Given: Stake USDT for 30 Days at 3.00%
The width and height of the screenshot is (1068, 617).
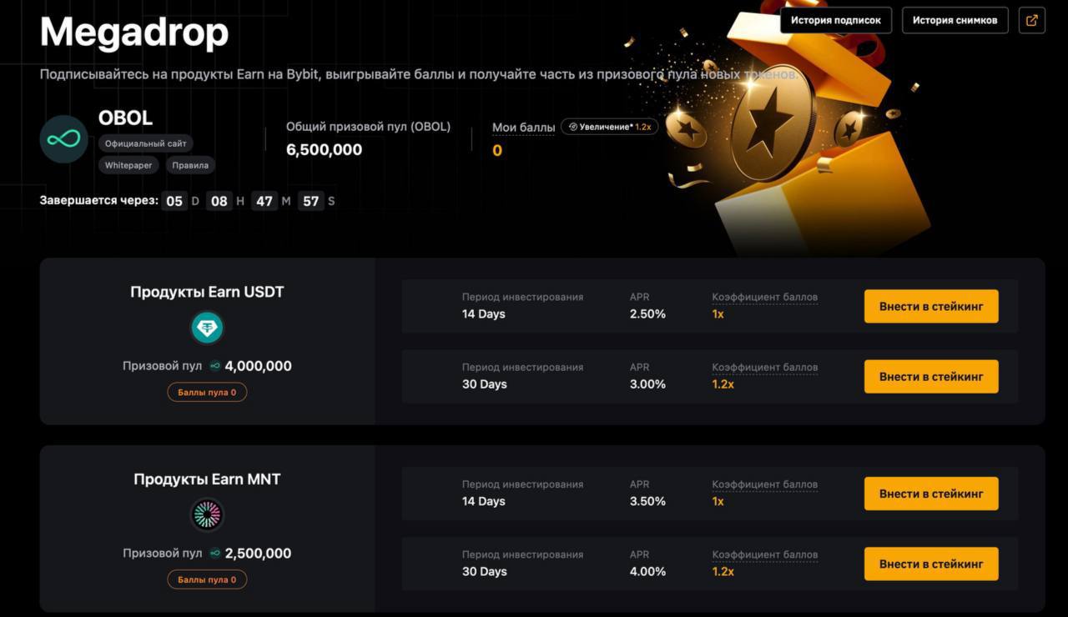Looking at the screenshot, I should (x=931, y=377).
